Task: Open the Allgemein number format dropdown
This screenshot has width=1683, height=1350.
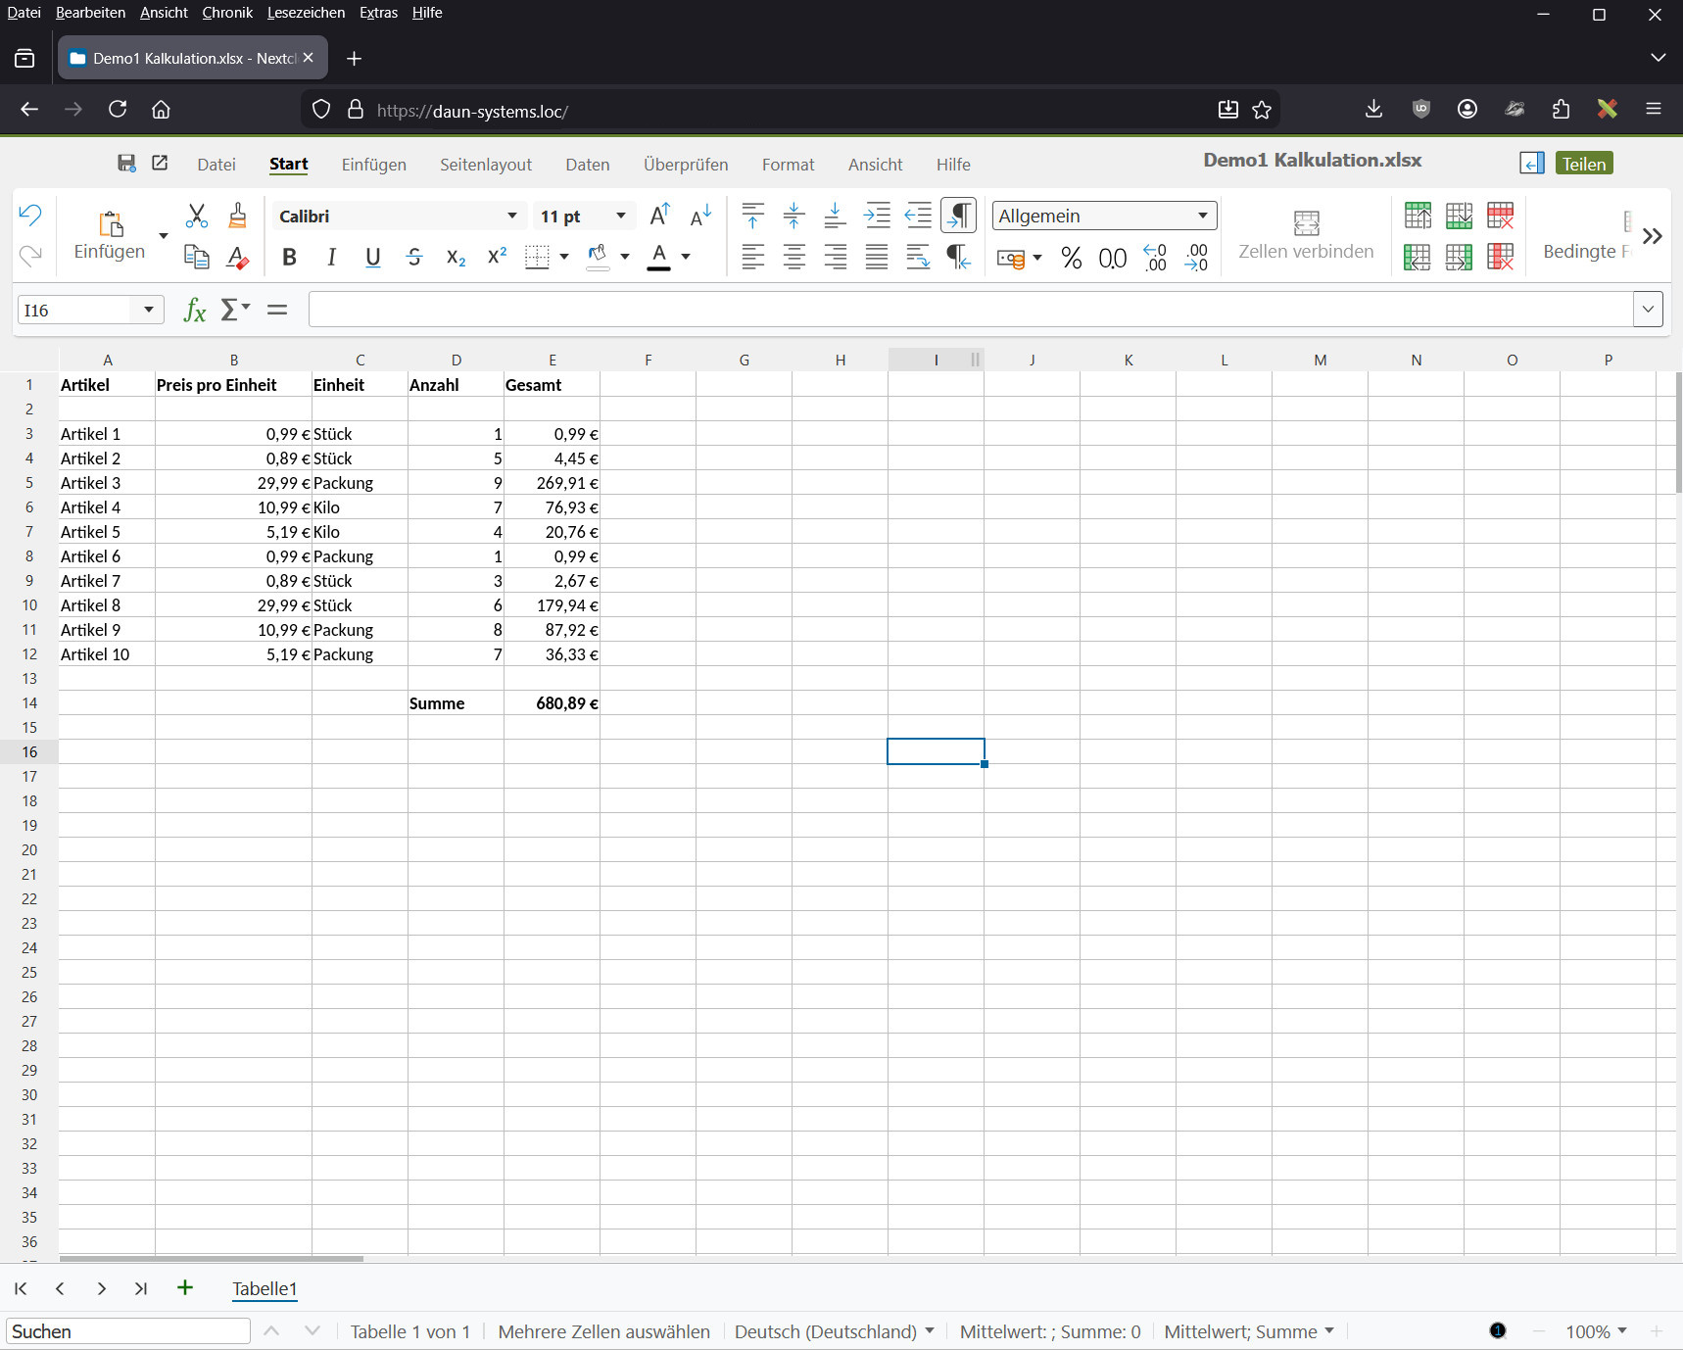Action: [x=1202, y=216]
